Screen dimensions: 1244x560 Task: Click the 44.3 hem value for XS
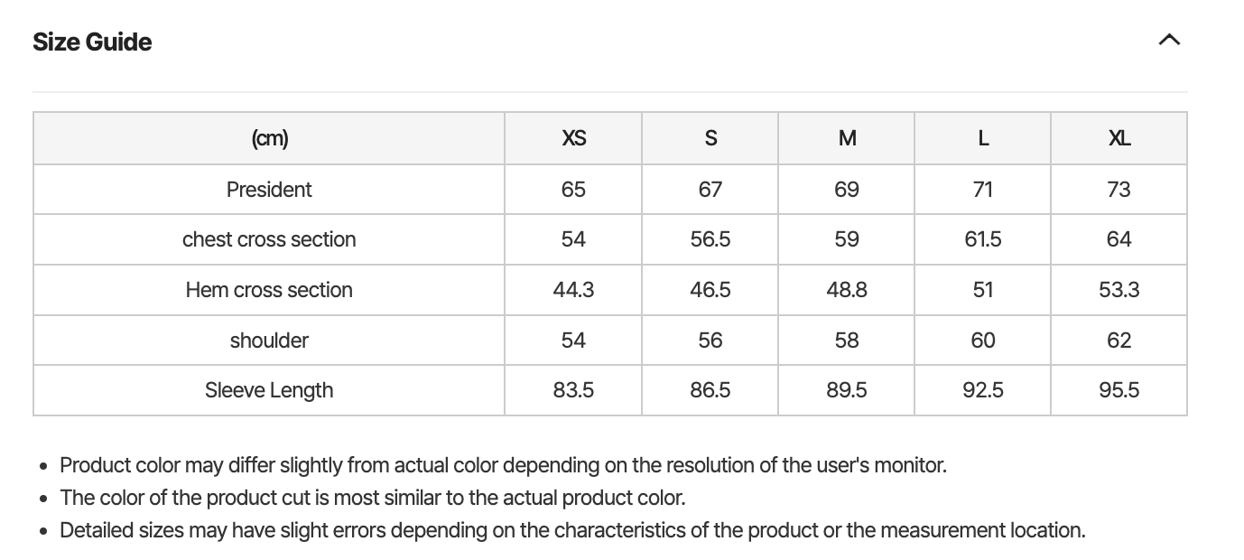(573, 290)
